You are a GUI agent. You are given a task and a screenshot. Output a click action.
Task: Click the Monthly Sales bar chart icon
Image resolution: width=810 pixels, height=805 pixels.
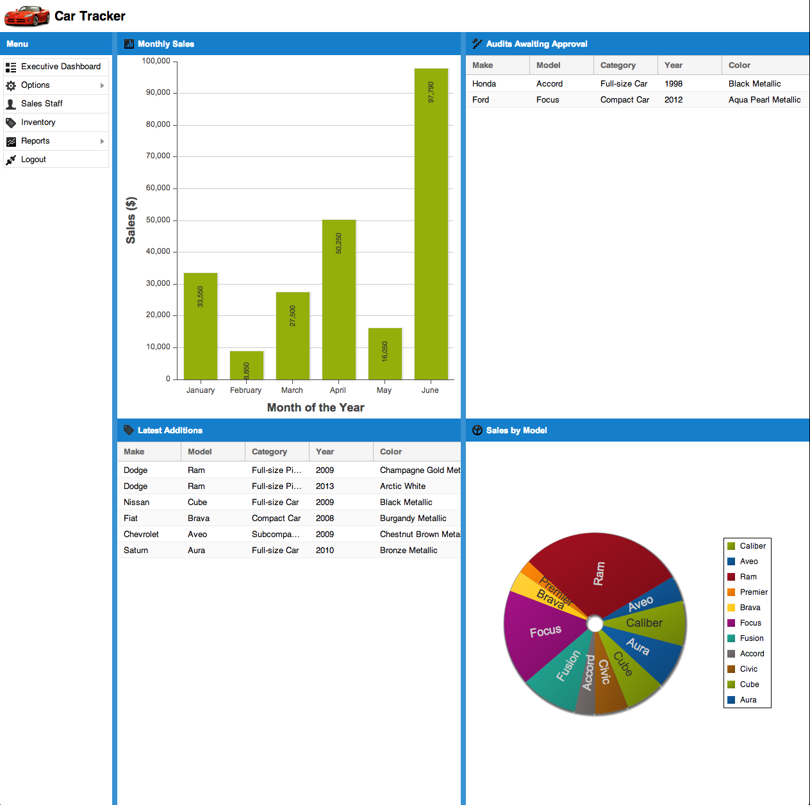(x=129, y=44)
